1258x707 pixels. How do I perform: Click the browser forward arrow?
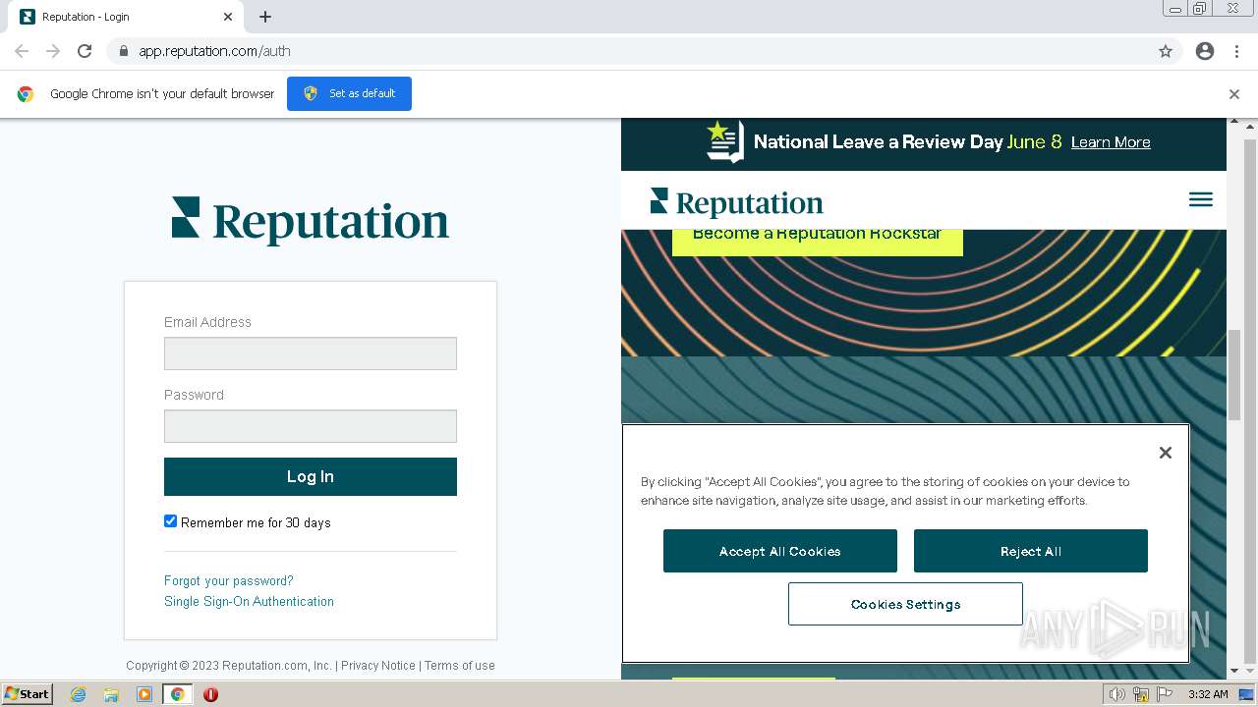click(53, 51)
